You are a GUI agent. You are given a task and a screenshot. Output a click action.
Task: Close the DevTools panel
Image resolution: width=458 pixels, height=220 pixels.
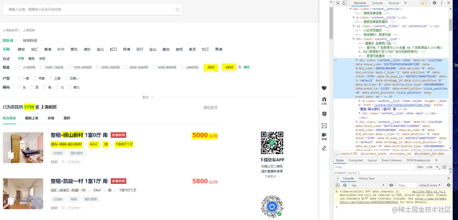(x=448, y=3)
